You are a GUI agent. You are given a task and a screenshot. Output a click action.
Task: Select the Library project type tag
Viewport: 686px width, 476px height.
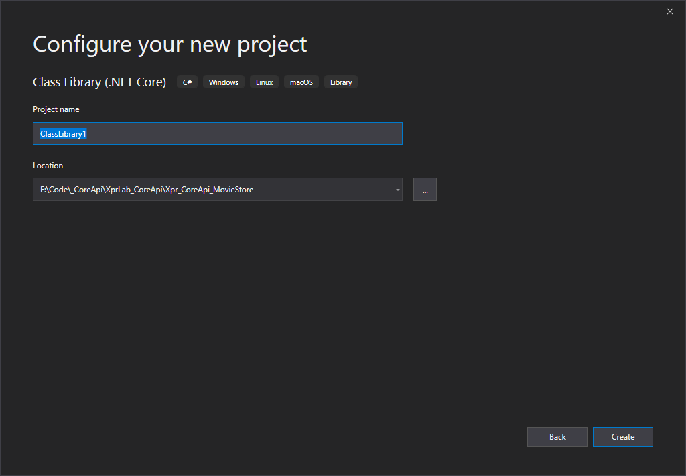click(x=340, y=82)
